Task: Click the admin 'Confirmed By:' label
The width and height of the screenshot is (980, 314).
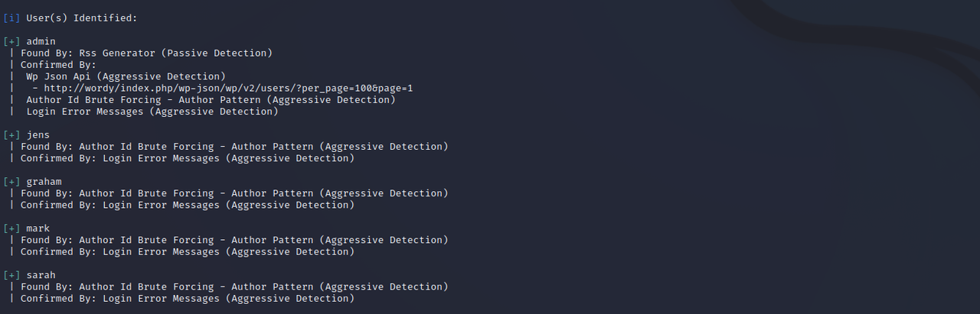Action: click(x=58, y=65)
